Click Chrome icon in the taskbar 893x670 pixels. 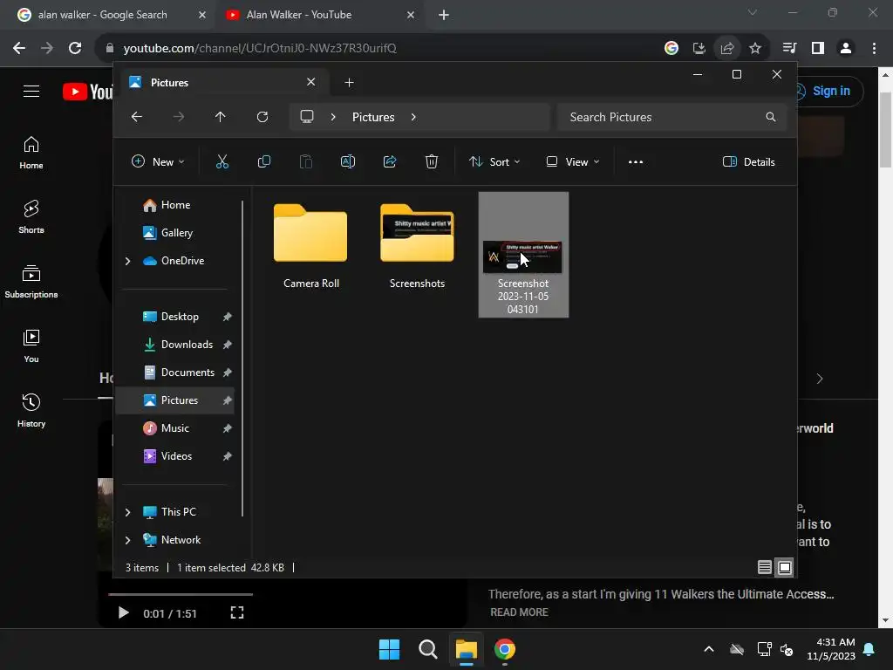505,649
